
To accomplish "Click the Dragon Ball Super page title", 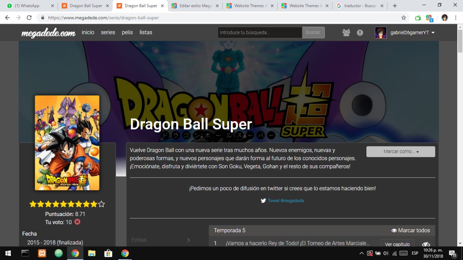I will (x=191, y=124).
